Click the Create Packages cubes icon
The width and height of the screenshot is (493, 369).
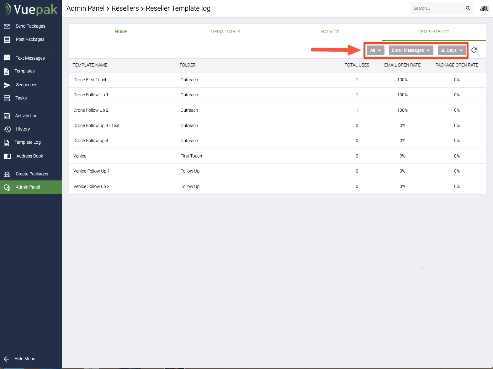coord(7,174)
